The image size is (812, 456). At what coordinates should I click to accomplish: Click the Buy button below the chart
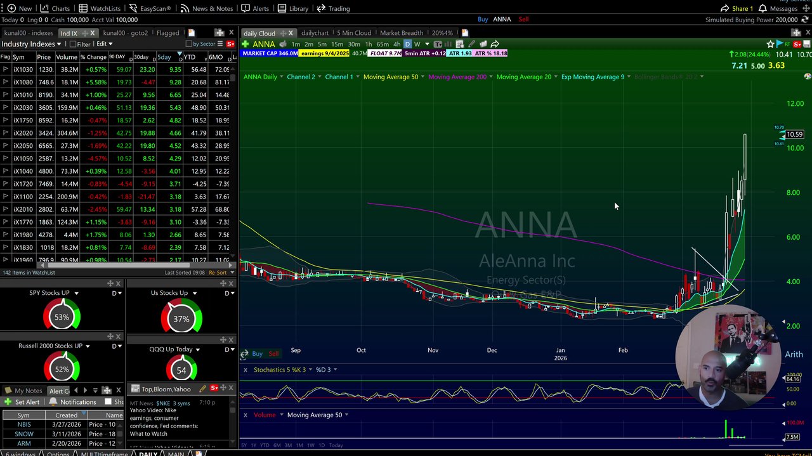(257, 354)
